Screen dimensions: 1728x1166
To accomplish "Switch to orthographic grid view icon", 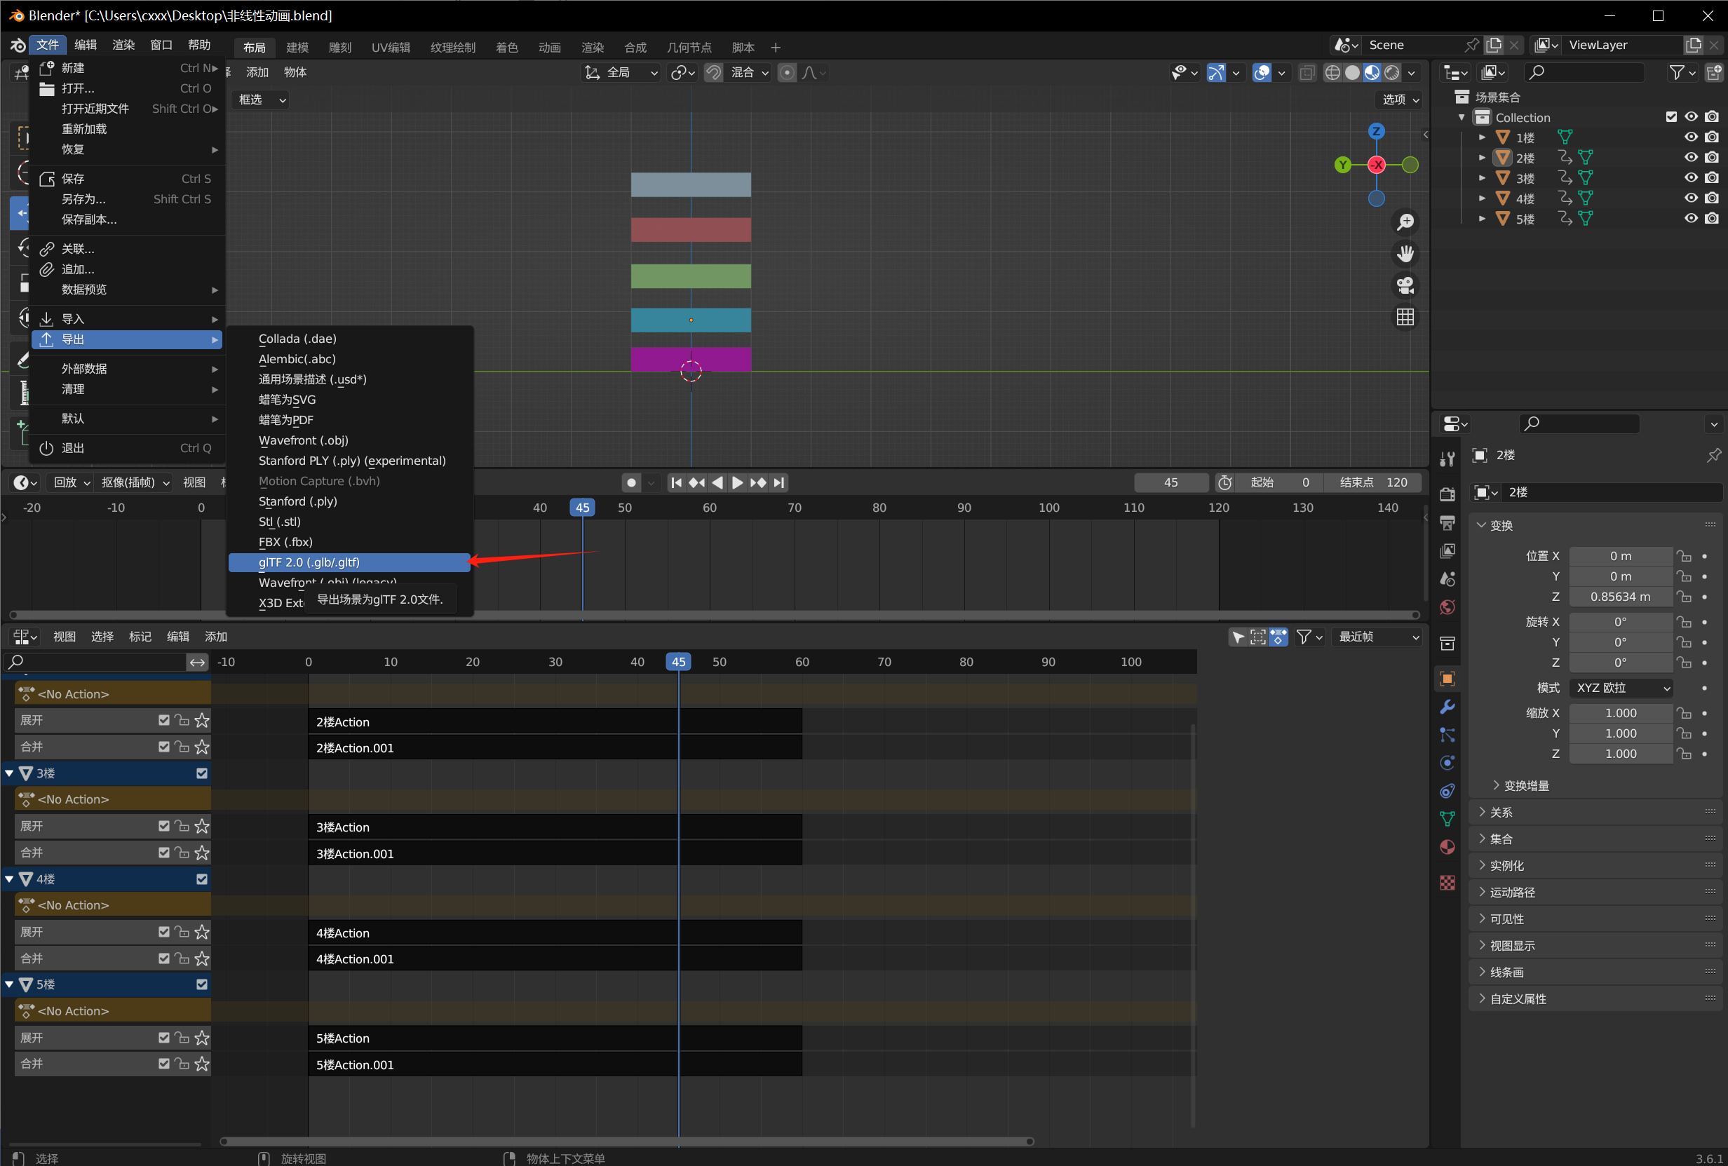I will coord(1405,318).
